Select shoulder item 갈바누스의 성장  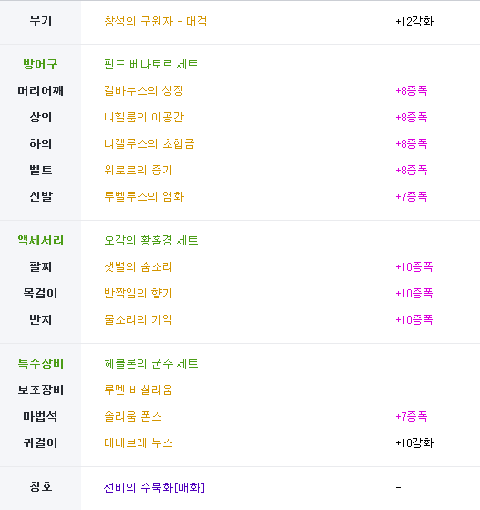pyautogui.click(x=144, y=90)
